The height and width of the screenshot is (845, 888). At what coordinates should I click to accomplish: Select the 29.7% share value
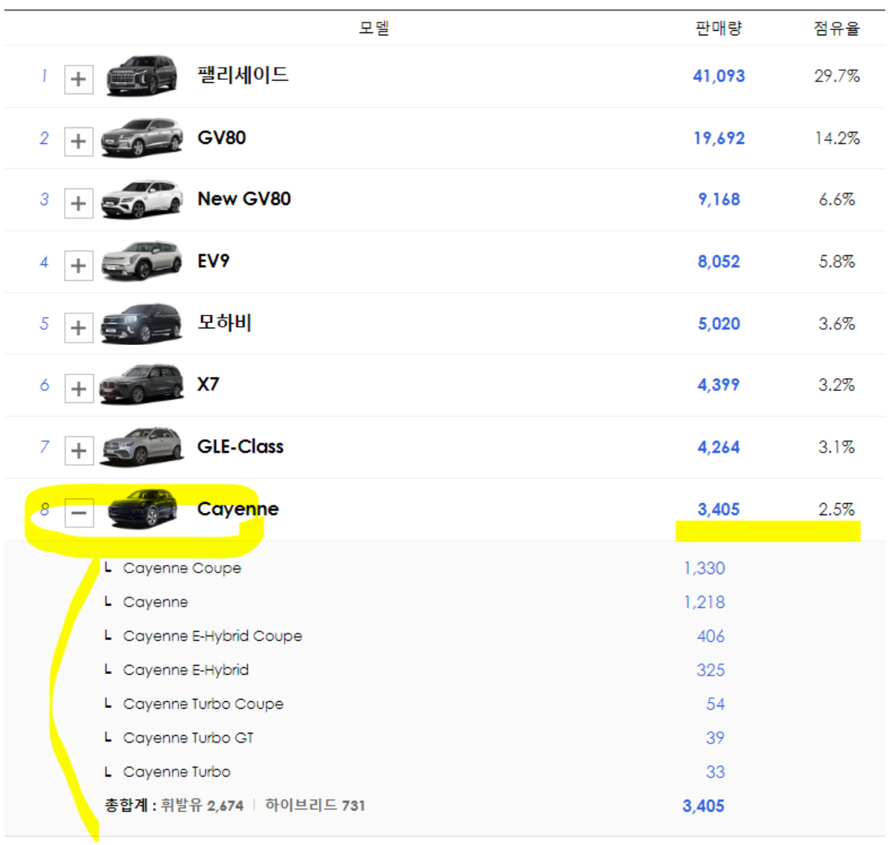[x=837, y=76]
